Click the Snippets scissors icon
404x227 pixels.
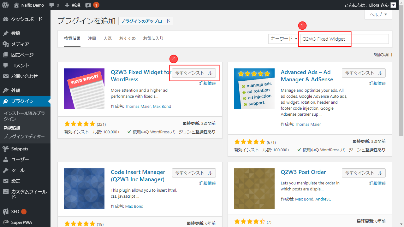tap(5, 149)
